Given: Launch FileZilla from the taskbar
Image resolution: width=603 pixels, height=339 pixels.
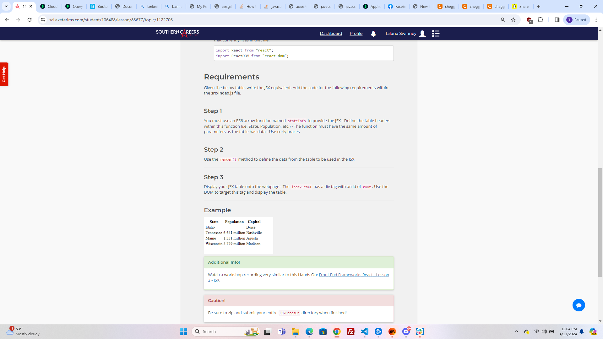Looking at the screenshot, I should [351, 331].
